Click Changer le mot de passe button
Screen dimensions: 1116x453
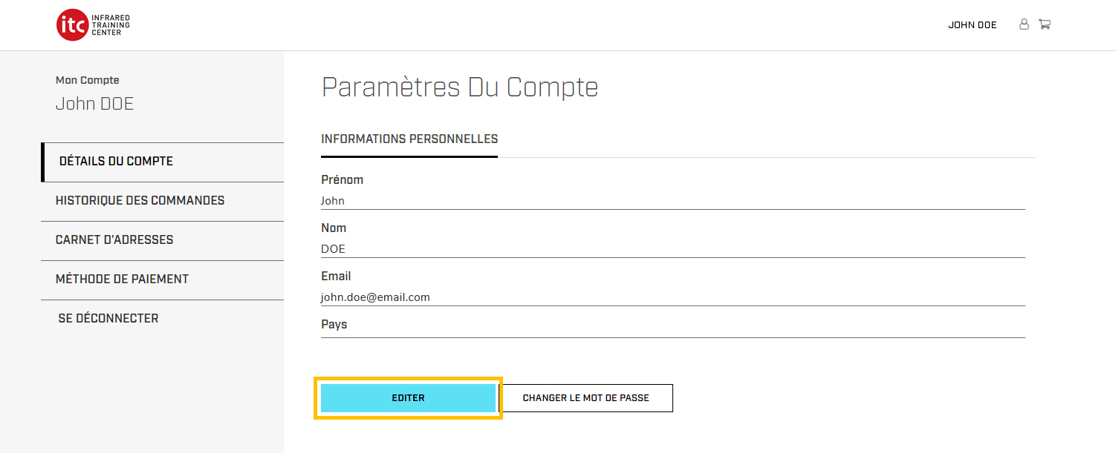585,398
